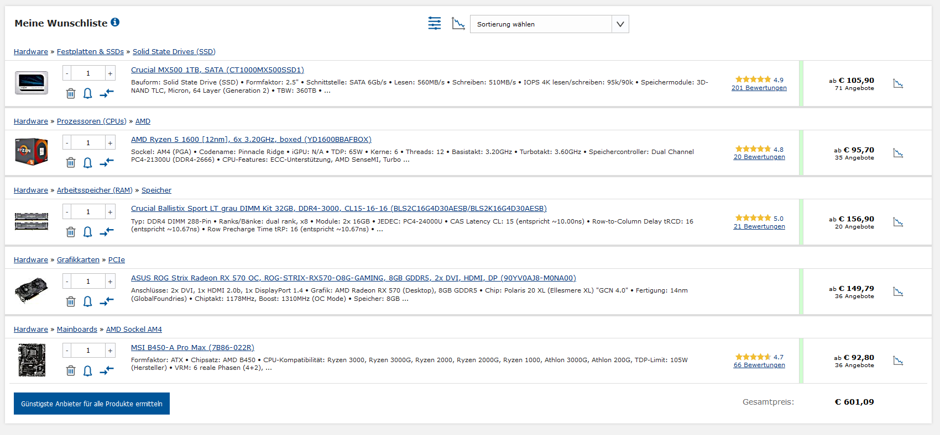Viewport: 940px width, 435px height.
Task: Decrease quantity of ASUS ROG Strix RX 570
Action: click(x=67, y=282)
